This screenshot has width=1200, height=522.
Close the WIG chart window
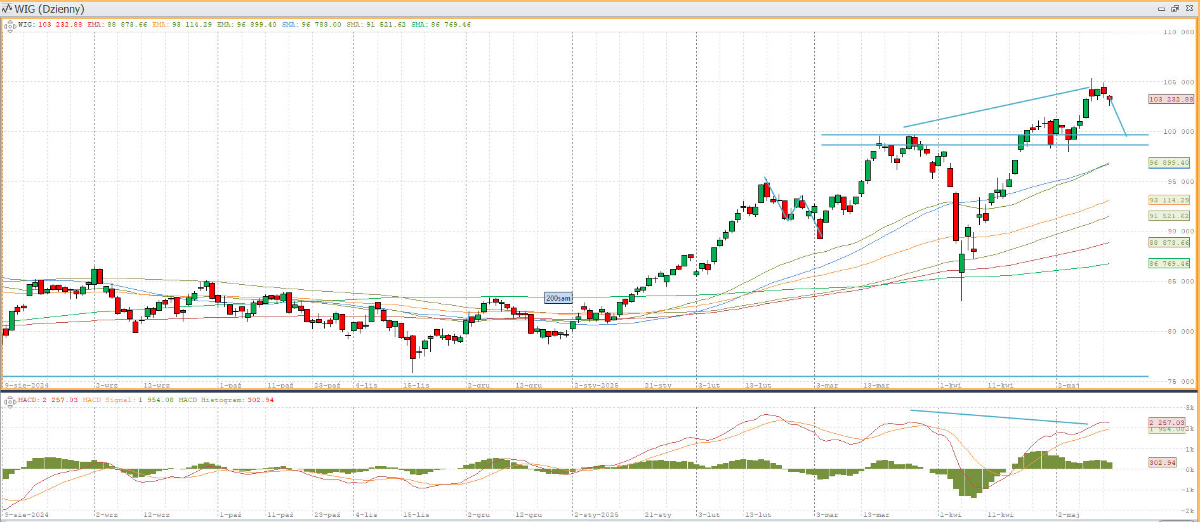pyautogui.click(x=1189, y=9)
